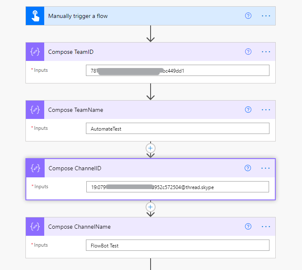Show help for Compose ChannelID
Viewport: 302px width, 270px height.
[x=248, y=168]
